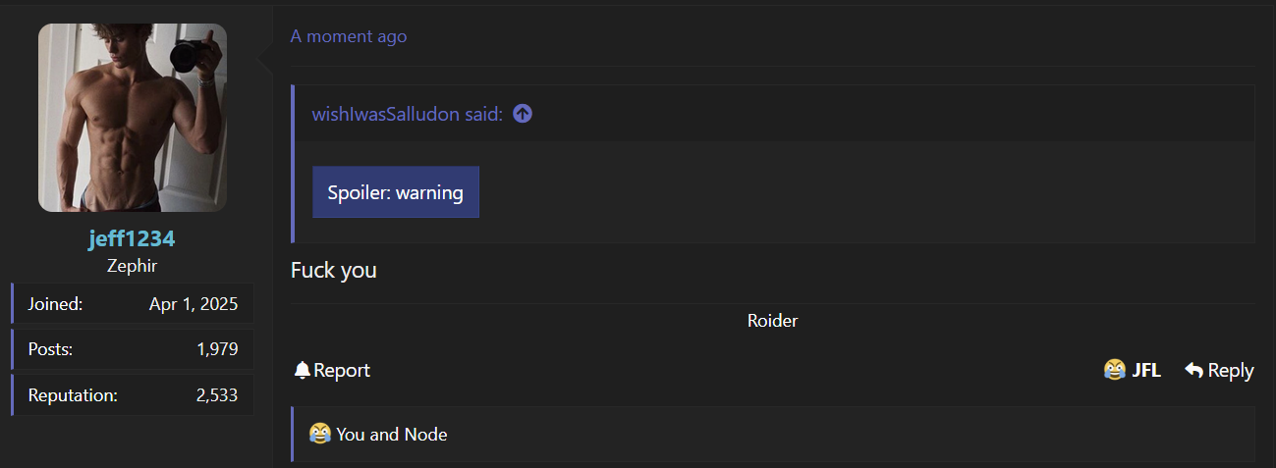Open the 'A moment ago' post permalink

349,36
